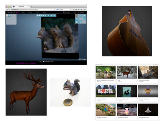Screen dimensions: 164x124
Task: Click the browser downloads arrow icon
Action: click(x=79, y=9)
